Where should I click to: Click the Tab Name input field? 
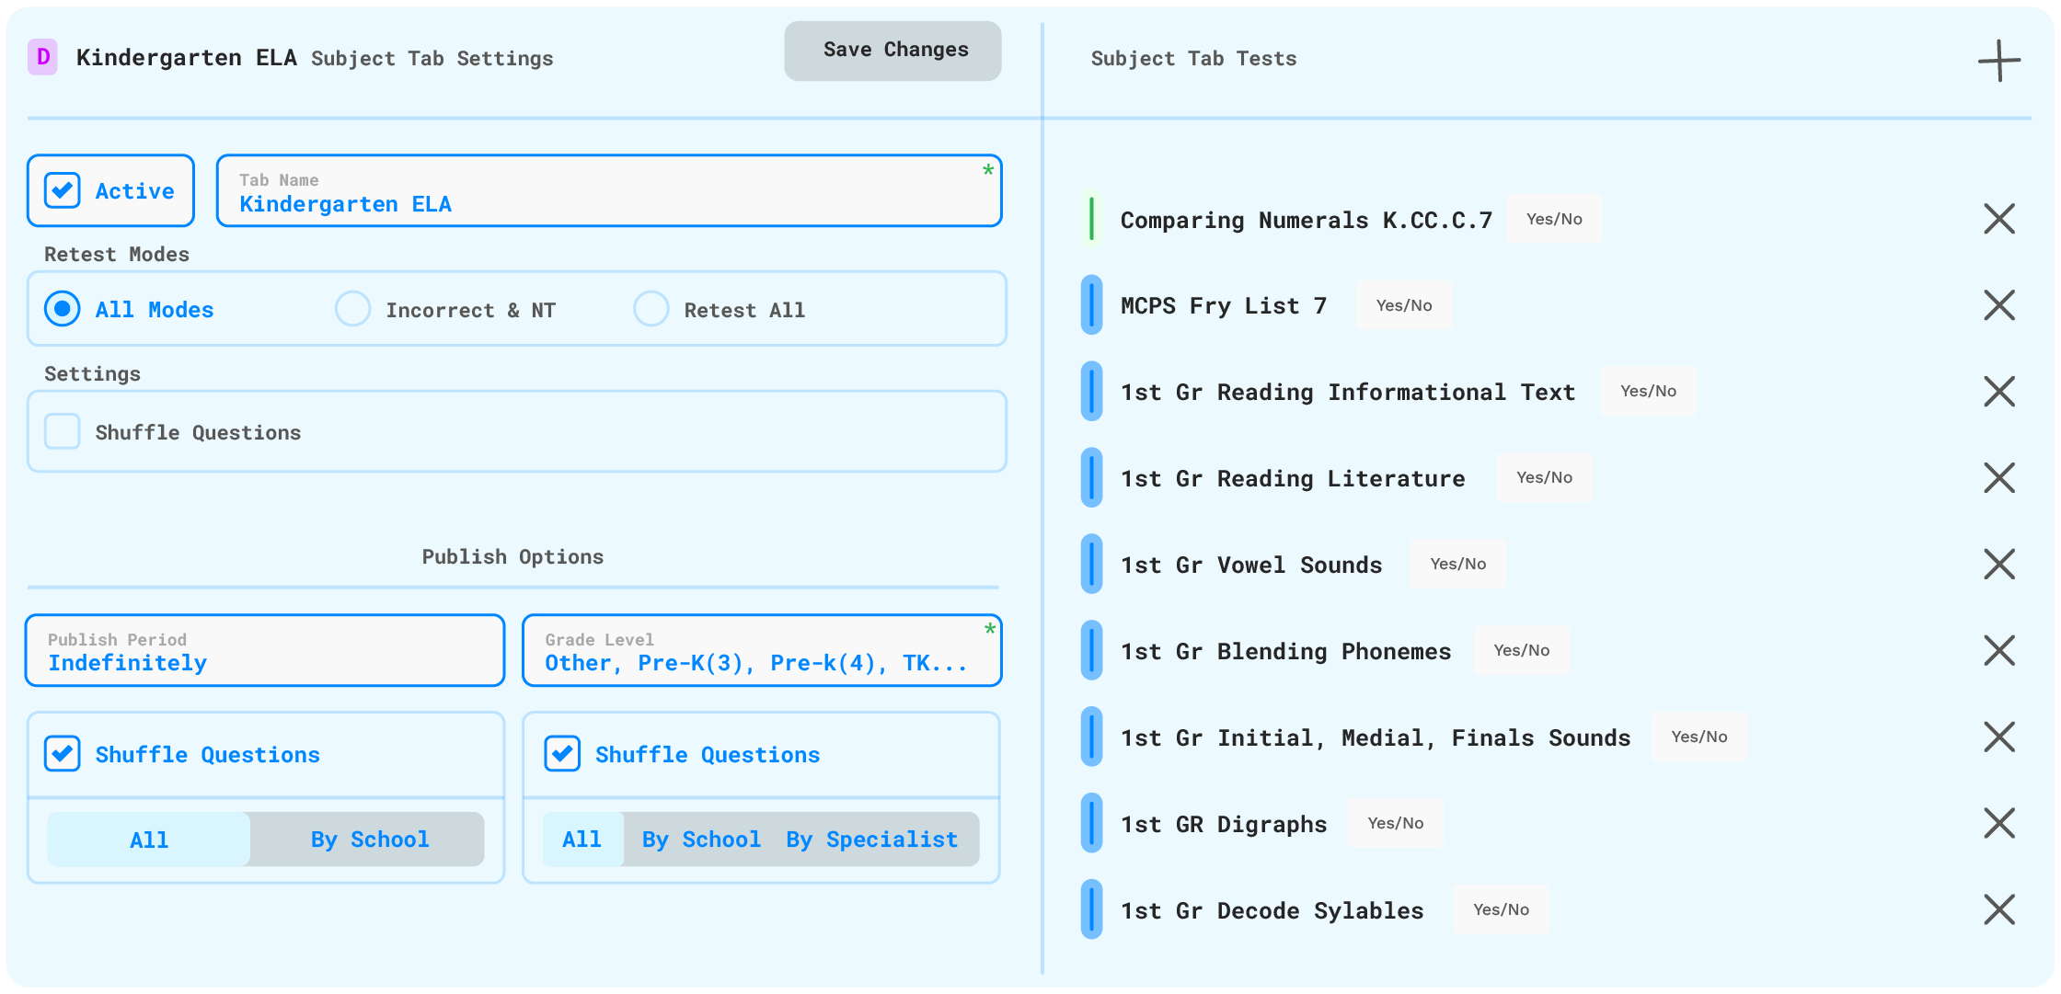coord(609,190)
